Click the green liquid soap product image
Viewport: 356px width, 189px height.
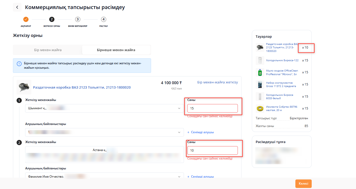(260, 72)
